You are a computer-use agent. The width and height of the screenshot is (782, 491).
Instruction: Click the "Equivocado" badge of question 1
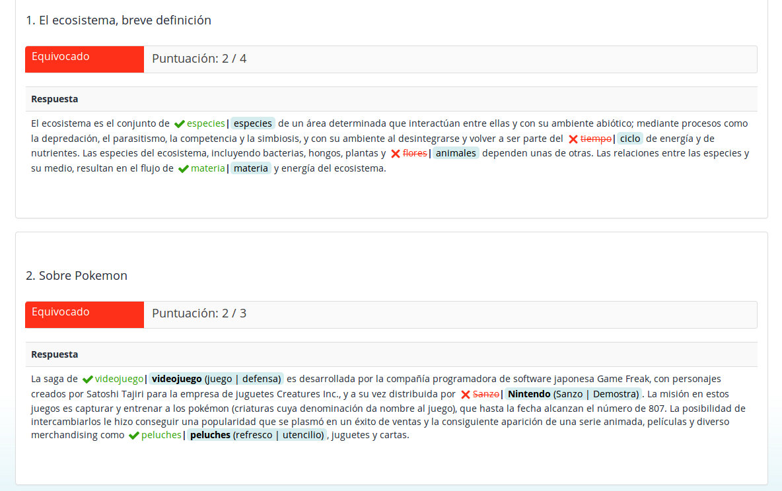pyautogui.click(x=84, y=59)
